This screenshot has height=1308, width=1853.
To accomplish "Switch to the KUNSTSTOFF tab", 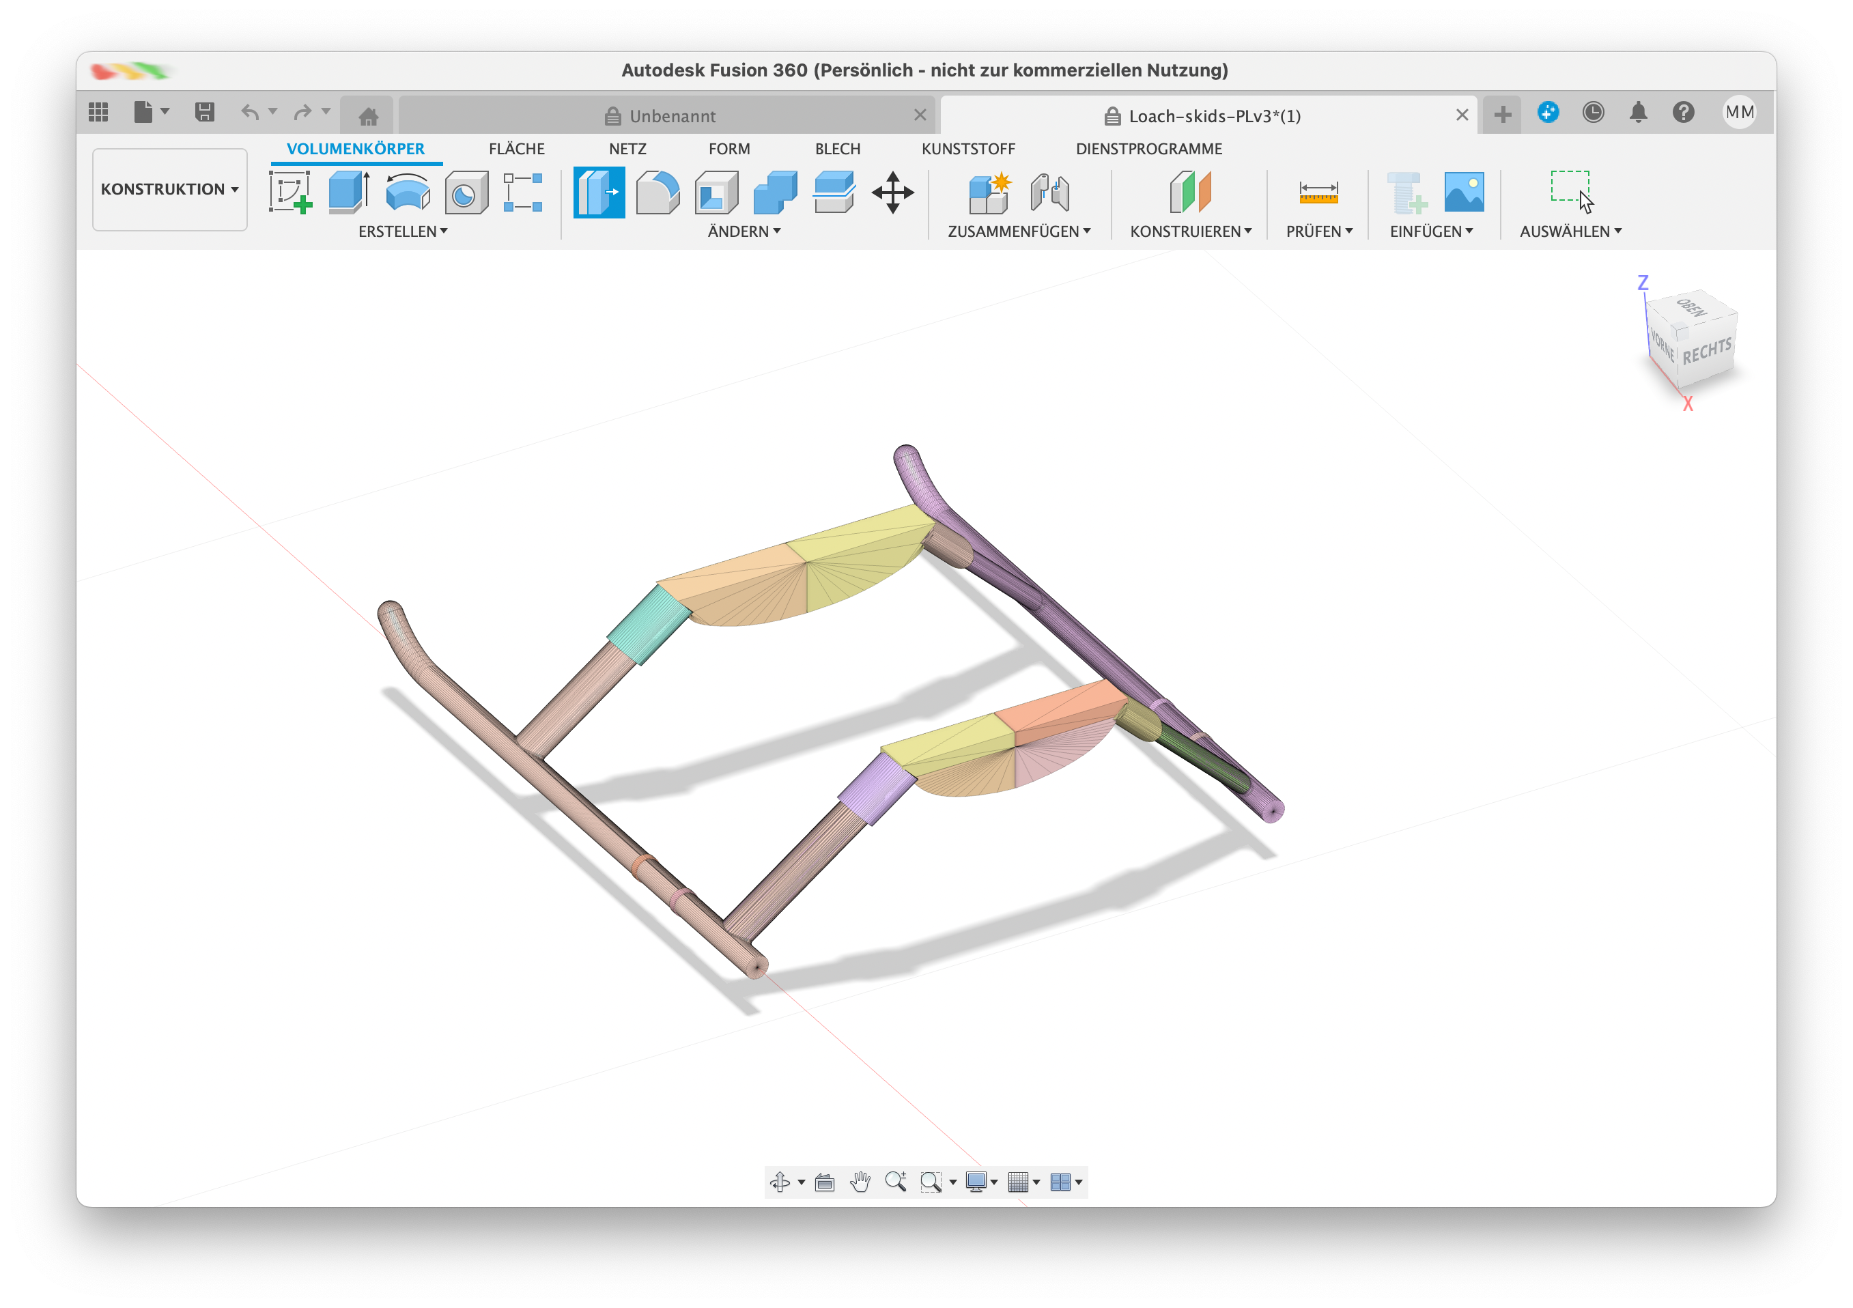I will click(x=968, y=150).
